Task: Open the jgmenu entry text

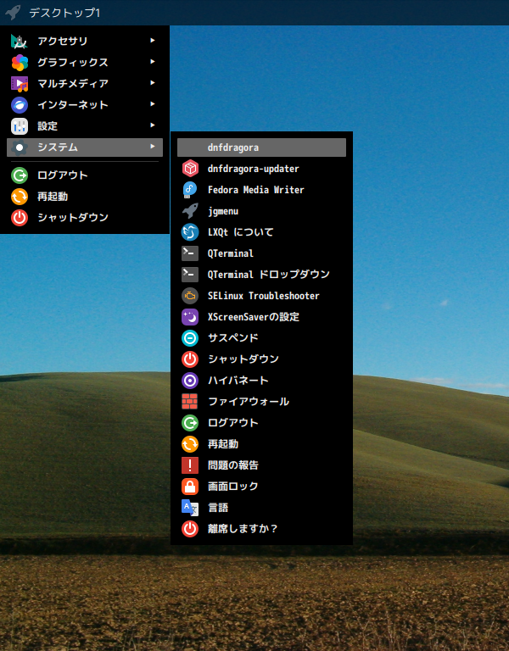Action: click(x=223, y=211)
